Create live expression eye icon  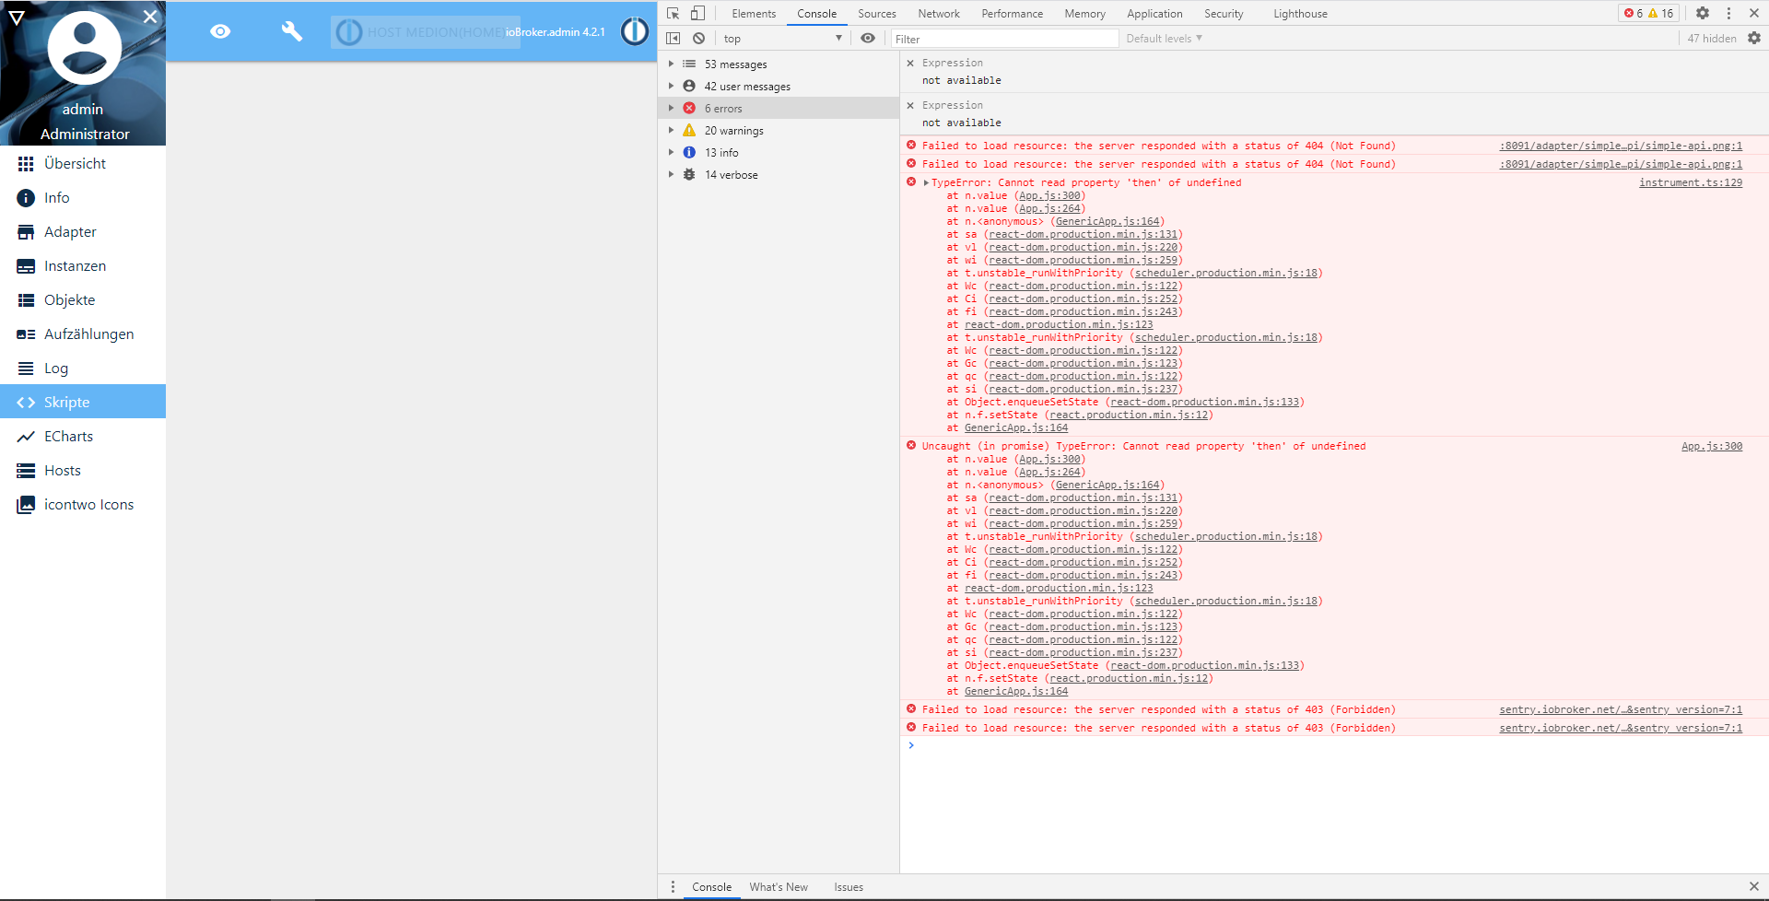(x=868, y=38)
